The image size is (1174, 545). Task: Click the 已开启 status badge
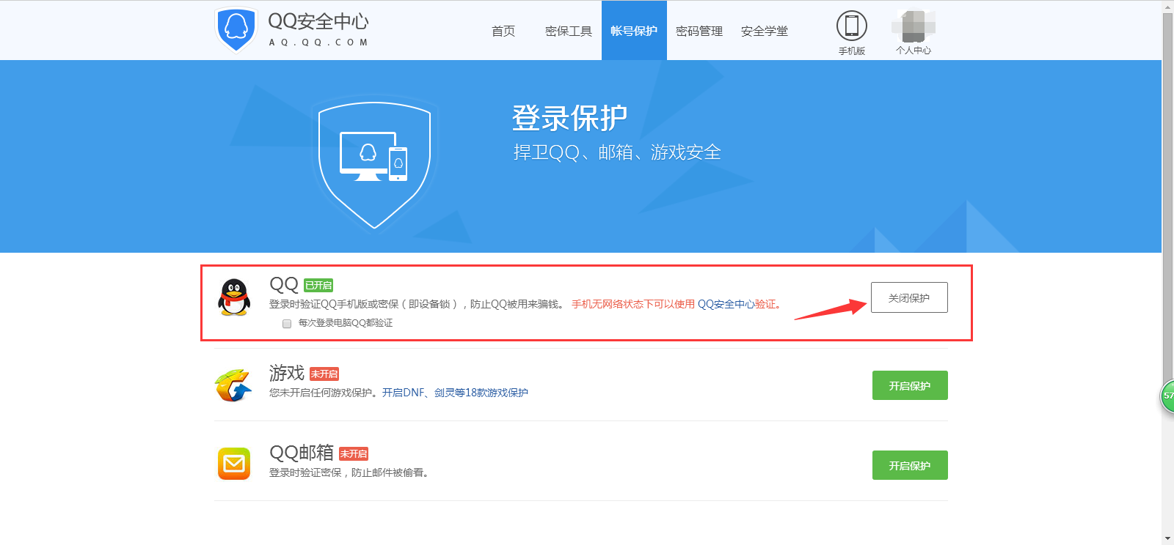point(318,285)
